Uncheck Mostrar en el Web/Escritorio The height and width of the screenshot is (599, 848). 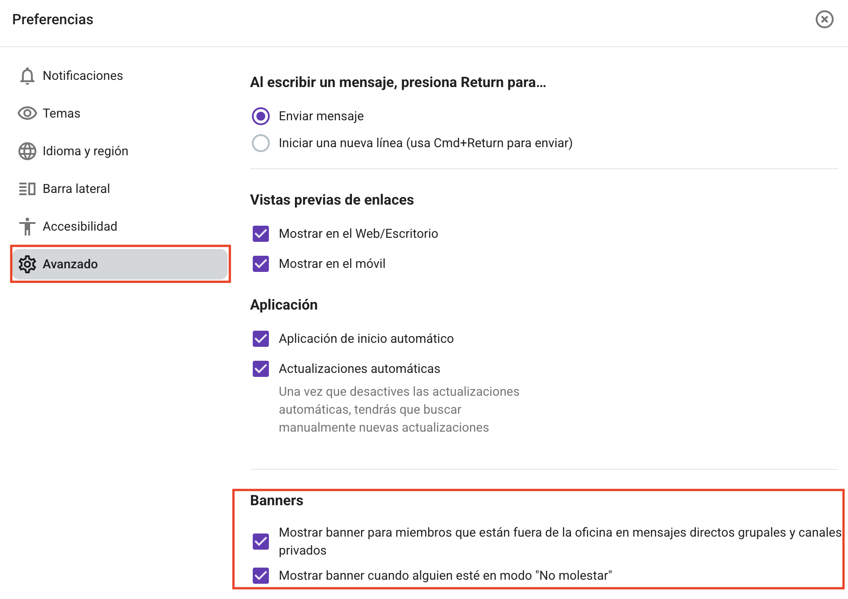[x=261, y=234]
